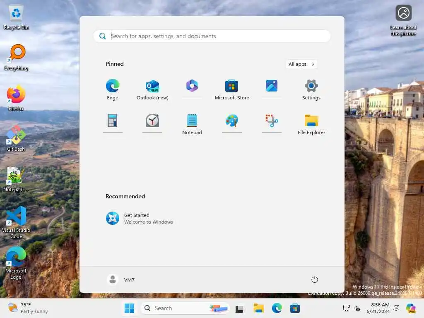Open Task View from the taskbar
This screenshot has width=424, height=318.
tap(239, 308)
